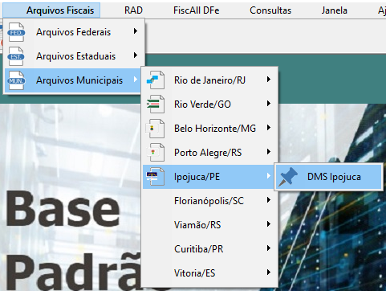386x291 pixels.
Task: Select Arquivos Municipais menu entry
Action: (x=73, y=80)
